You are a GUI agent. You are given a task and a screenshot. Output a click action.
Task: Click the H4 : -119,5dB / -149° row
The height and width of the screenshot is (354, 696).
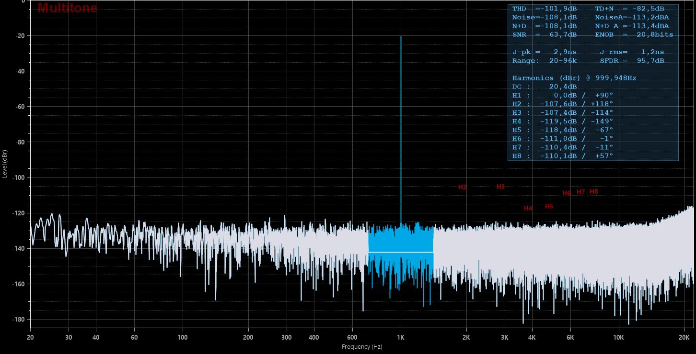(563, 122)
